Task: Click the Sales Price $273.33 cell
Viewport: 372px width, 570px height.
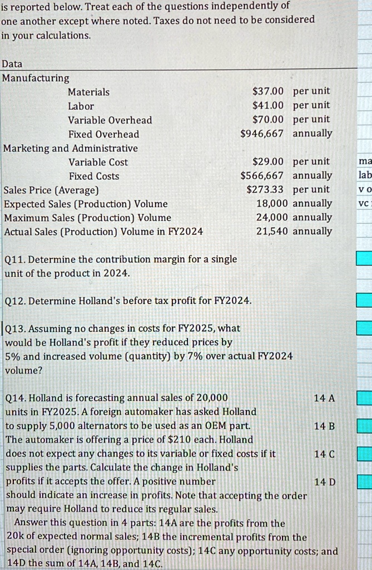Action: [x=265, y=189]
